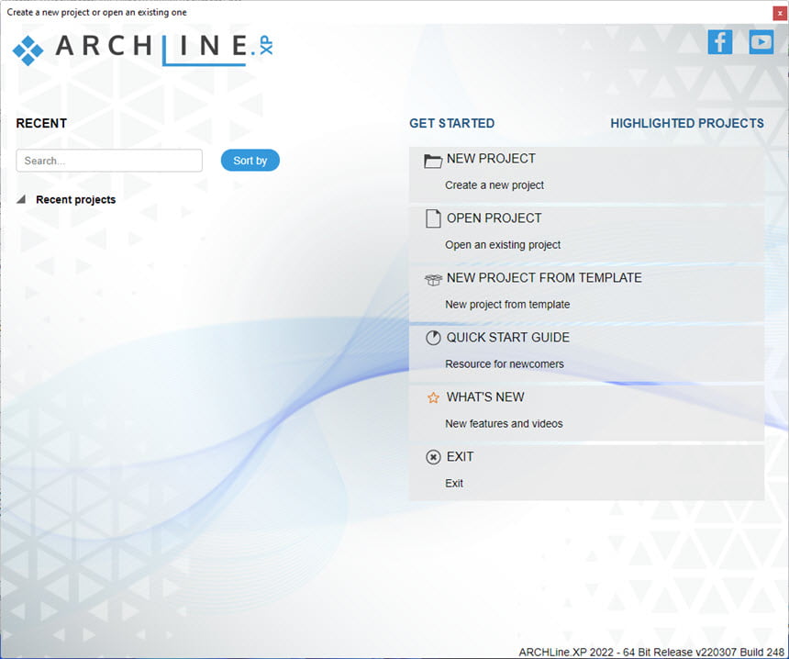Image resolution: width=789 pixels, height=659 pixels.
Task: Click the build version text at bottom
Action: 651,652
